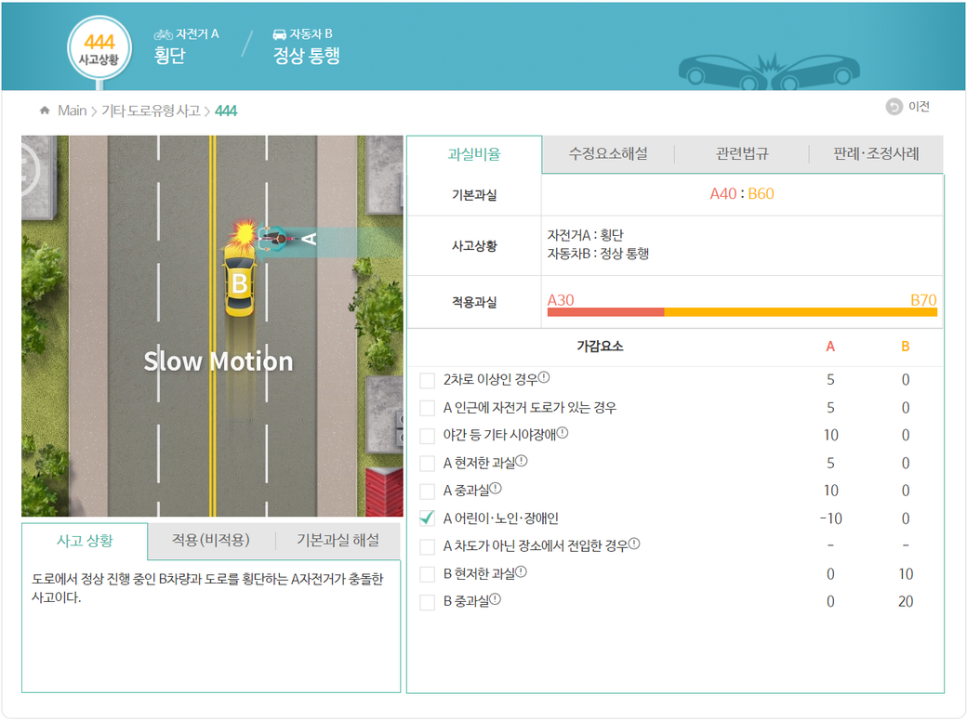967x721 pixels.
Task: Click info icon beside B 중과실
Action: coord(496,600)
